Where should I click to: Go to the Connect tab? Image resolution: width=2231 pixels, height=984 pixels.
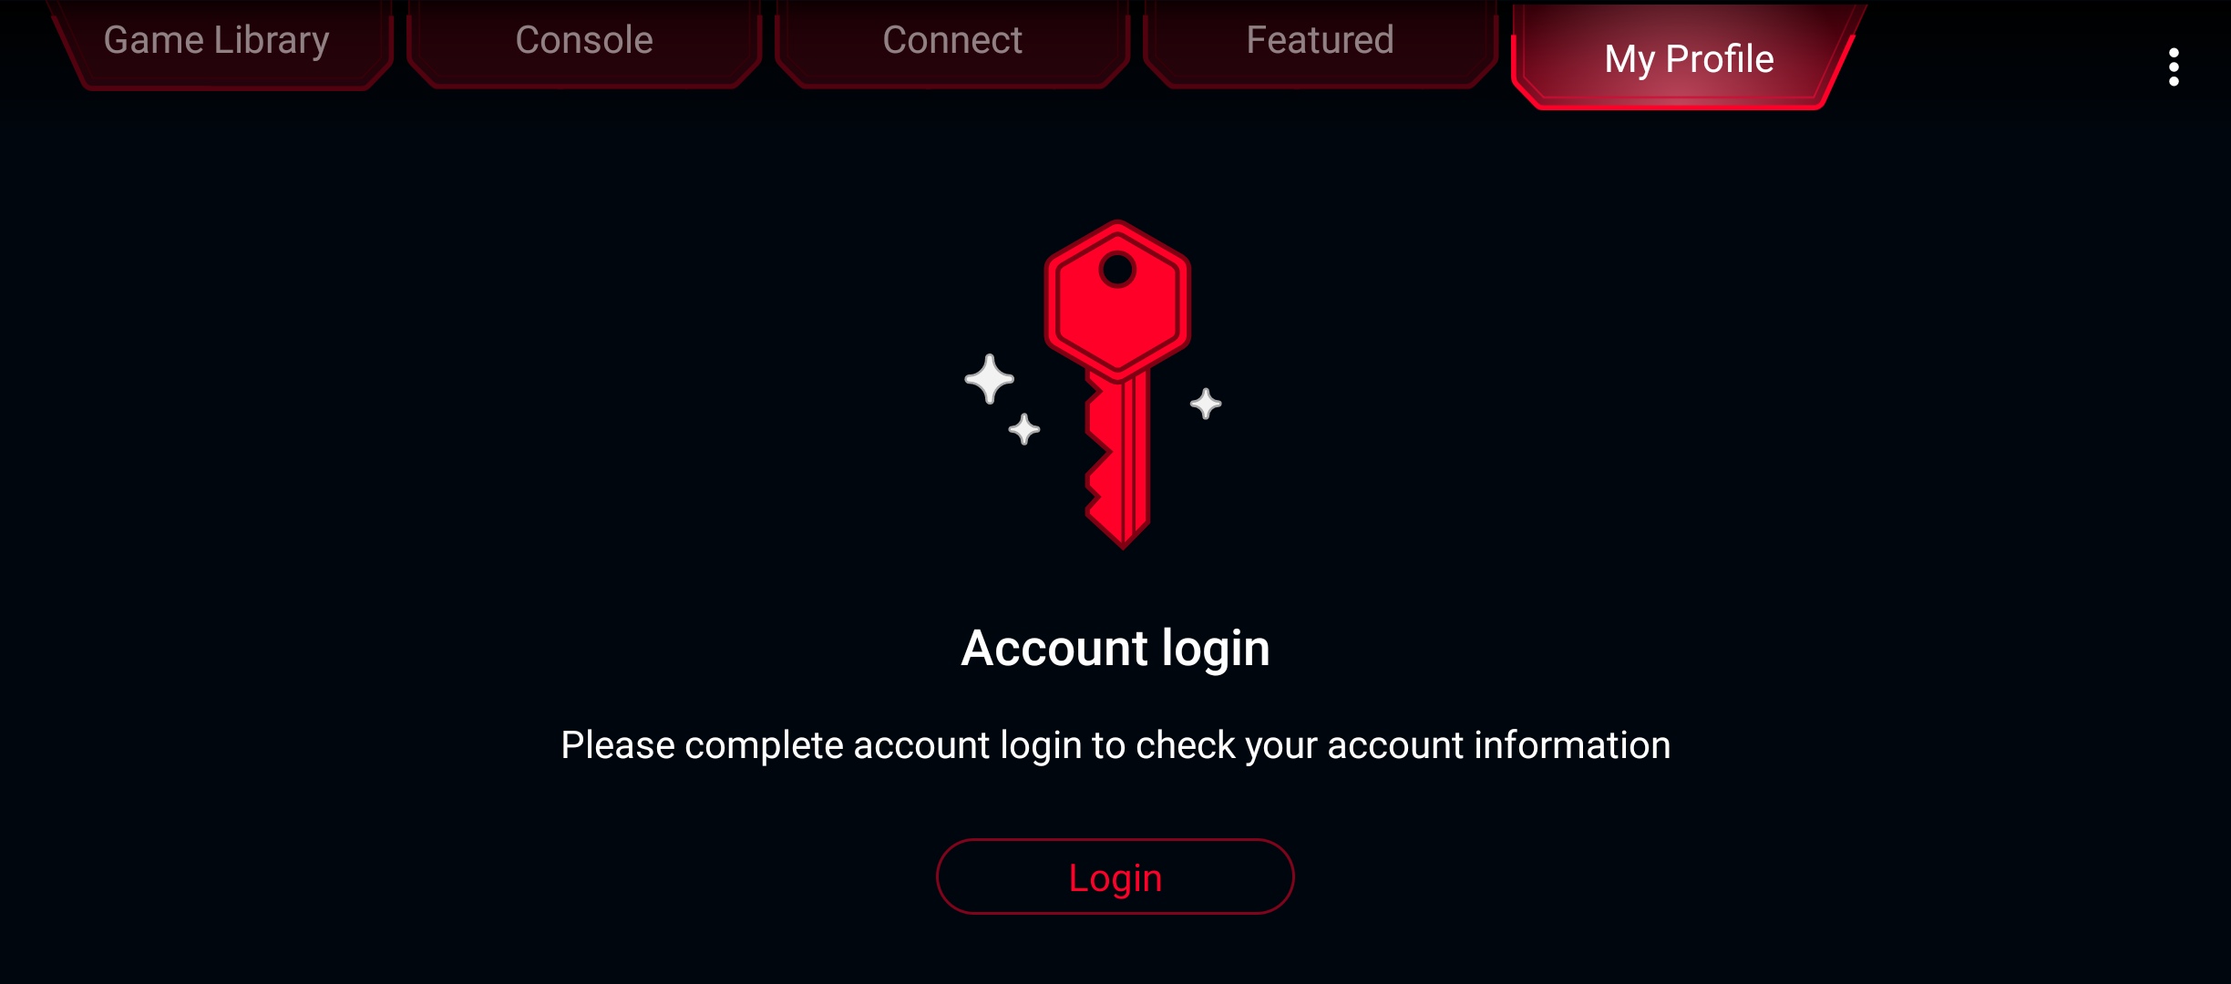(x=952, y=42)
